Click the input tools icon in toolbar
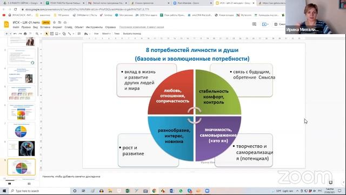 [86, 34]
